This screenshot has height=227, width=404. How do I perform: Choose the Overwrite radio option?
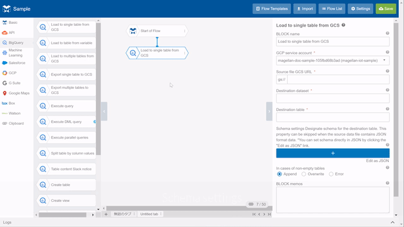tap(304, 174)
